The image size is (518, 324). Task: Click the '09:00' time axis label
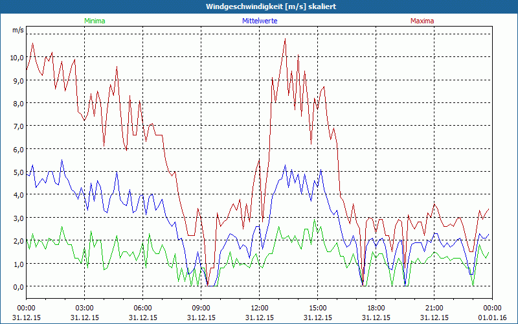pos(201,308)
